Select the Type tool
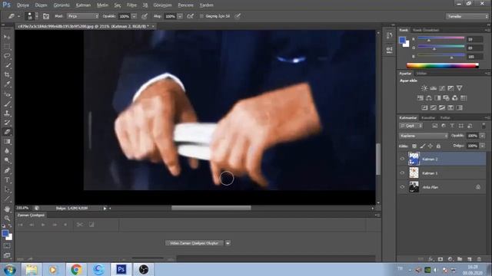 pos(7,180)
